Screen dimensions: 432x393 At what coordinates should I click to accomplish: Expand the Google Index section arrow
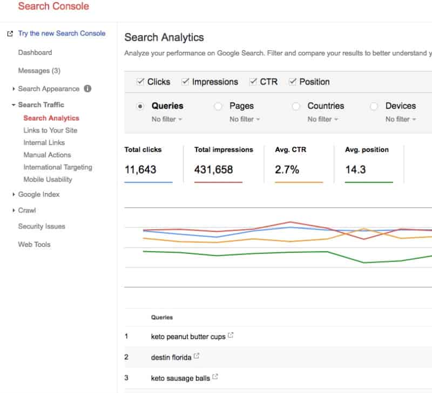point(13,195)
